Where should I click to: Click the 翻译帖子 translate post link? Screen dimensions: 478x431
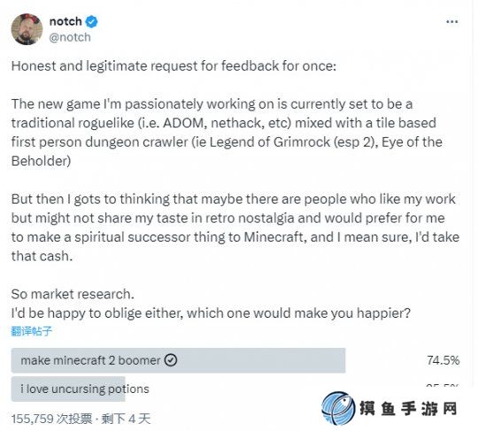(x=32, y=331)
